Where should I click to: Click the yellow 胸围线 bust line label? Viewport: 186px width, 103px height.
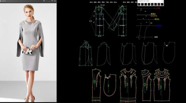[x=153, y=14]
